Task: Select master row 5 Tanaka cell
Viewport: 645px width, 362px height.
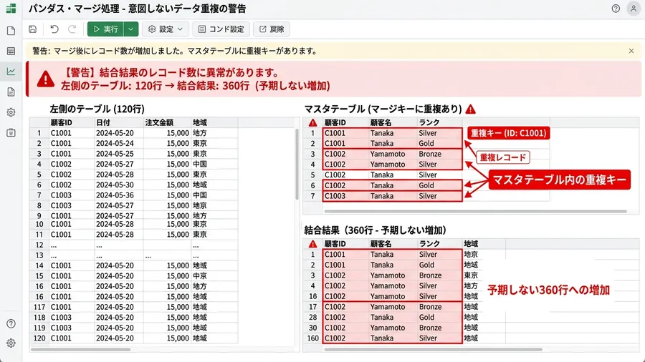Action: tap(393, 175)
